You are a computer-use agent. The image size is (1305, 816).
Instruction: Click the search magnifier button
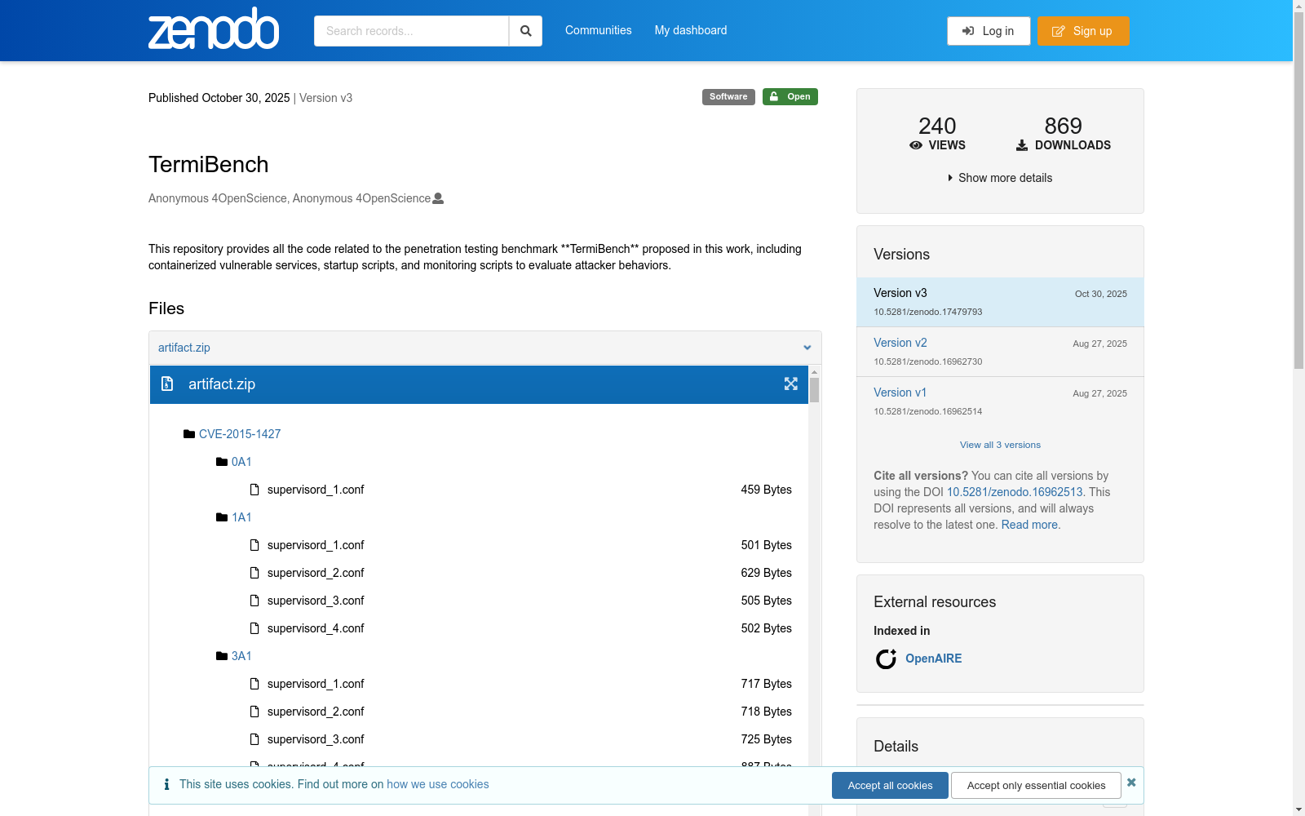(526, 31)
